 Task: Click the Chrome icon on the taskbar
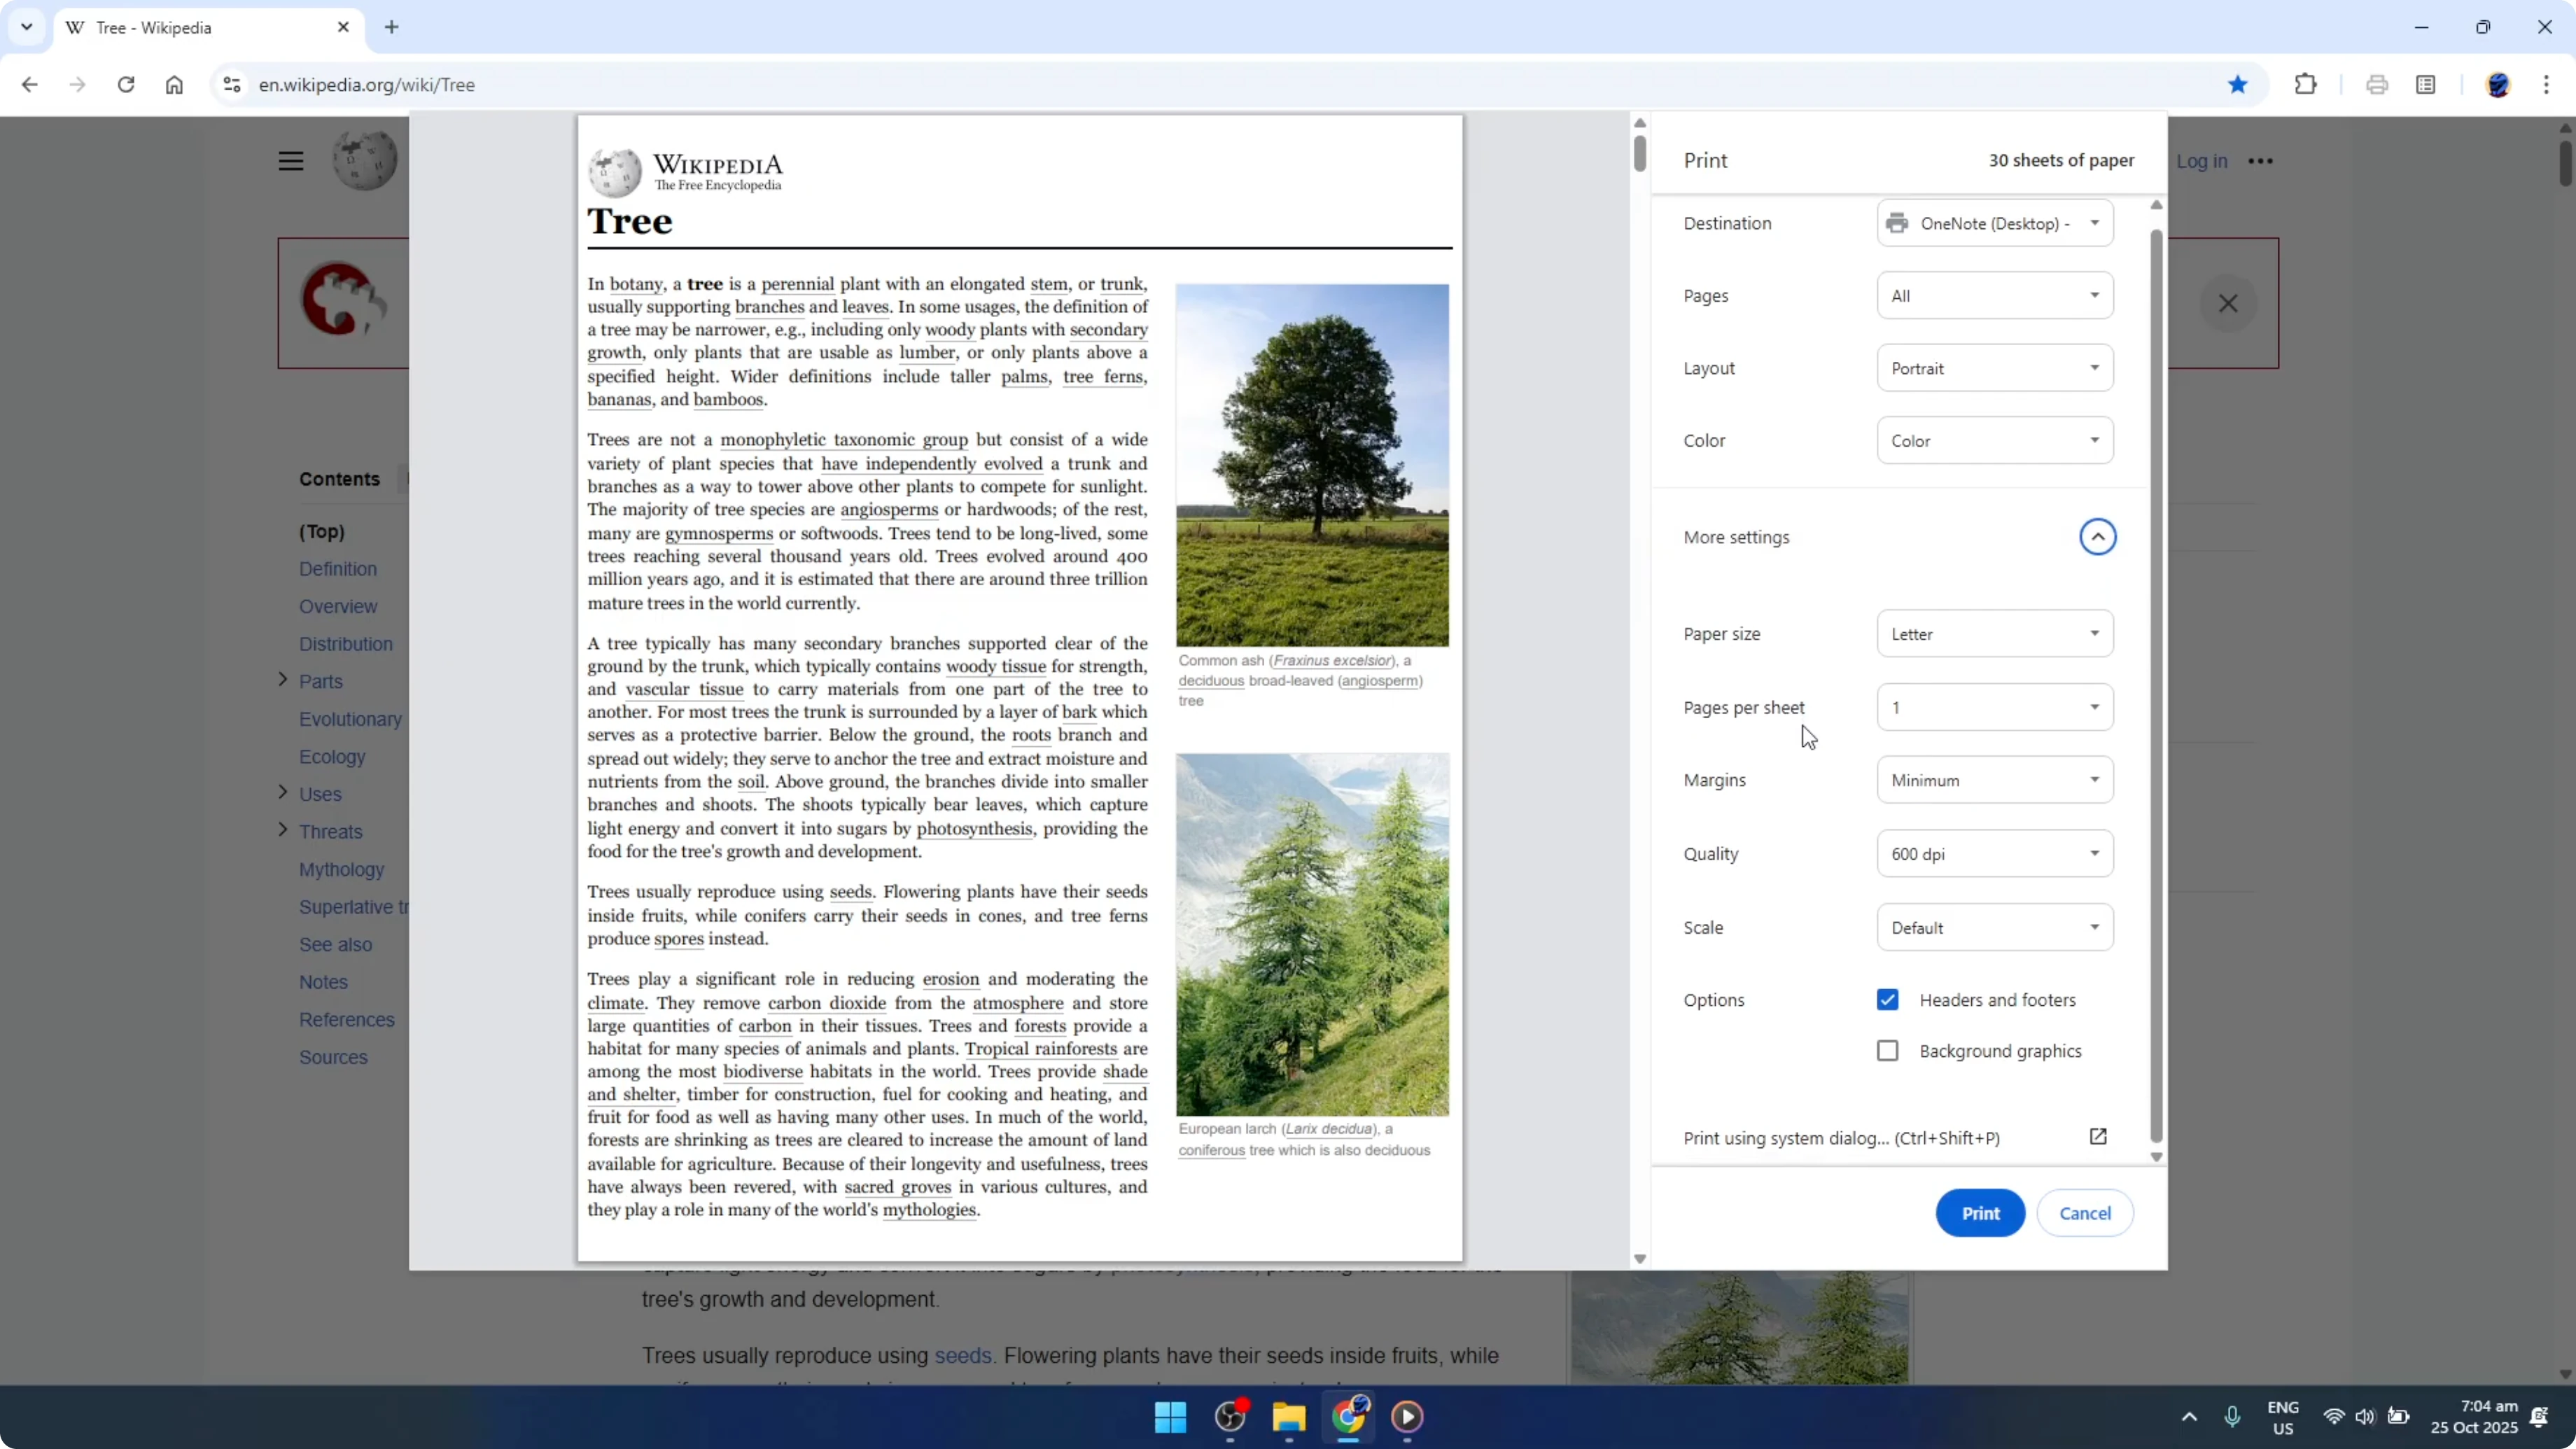point(1348,1417)
